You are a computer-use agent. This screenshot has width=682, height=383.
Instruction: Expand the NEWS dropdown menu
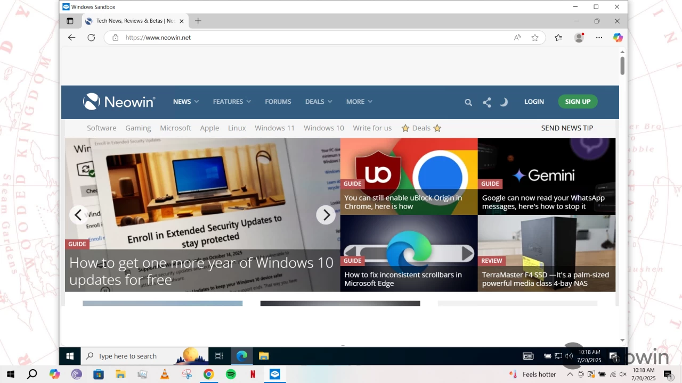[x=186, y=102]
